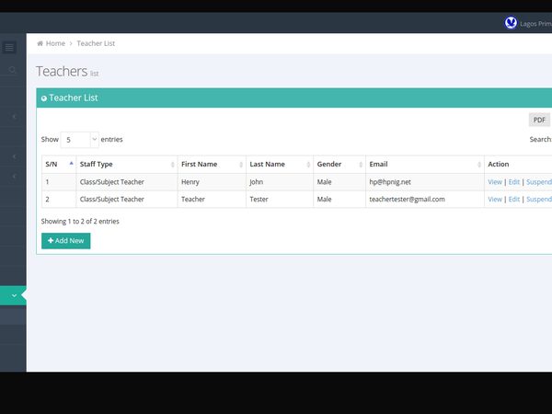
Task: Open the sidebar search icon
Action: click(x=12, y=70)
